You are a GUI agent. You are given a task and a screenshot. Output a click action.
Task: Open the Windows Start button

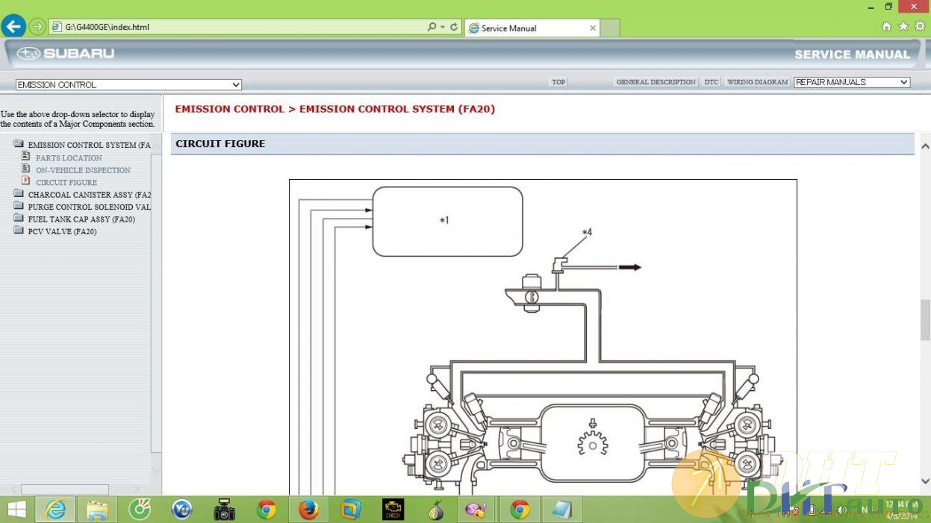pyautogui.click(x=16, y=510)
